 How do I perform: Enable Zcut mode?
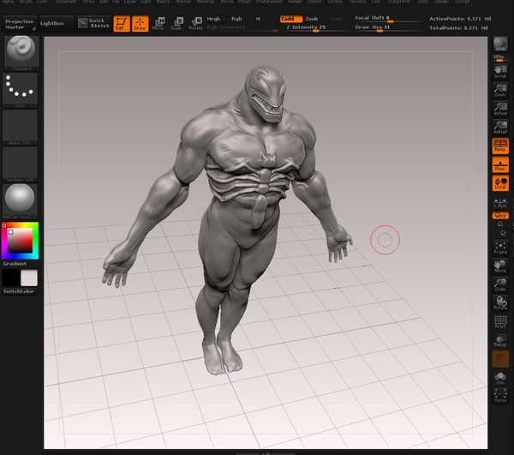(x=336, y=19)
